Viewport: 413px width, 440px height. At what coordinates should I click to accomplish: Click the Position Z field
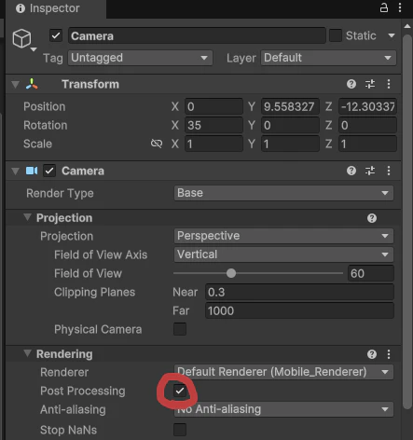pyautogui.click(x=367, y=106)
